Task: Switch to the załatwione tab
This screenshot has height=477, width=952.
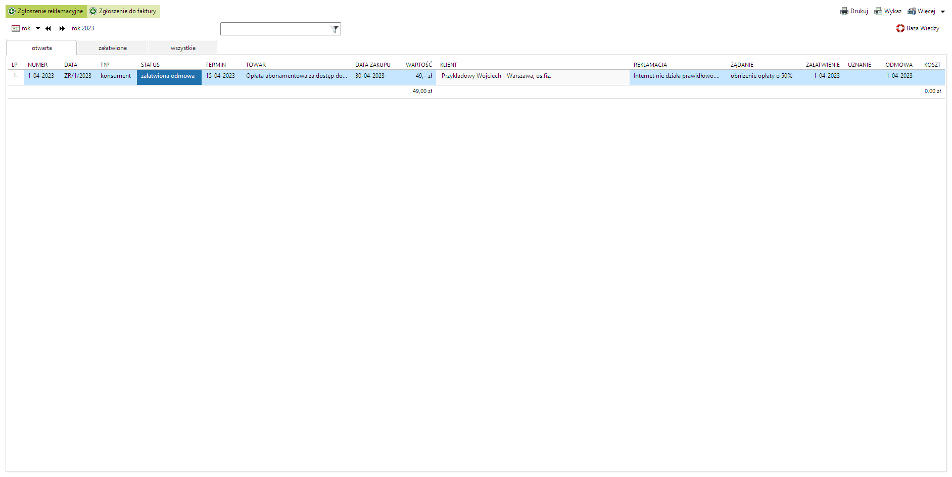Action: pyautogui.click(x=113, y=48)
